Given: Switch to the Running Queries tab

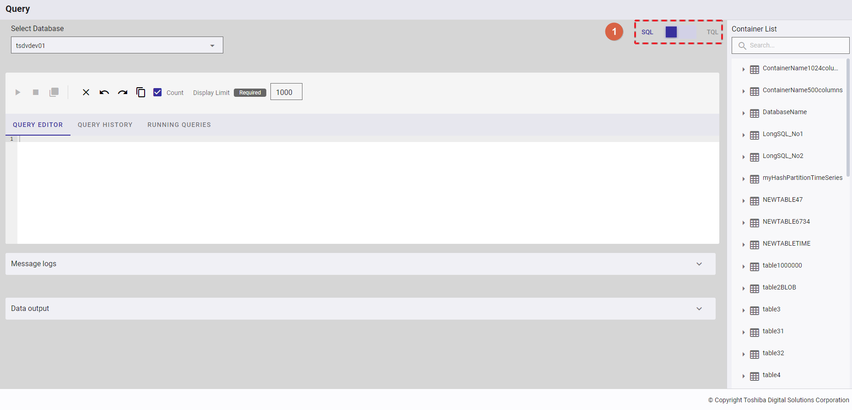Looking at the screenshot, I should 179,125.
